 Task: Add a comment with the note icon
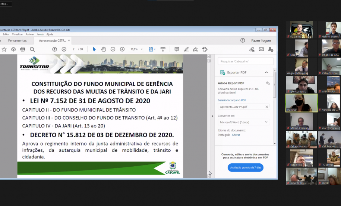click(177, 49)
